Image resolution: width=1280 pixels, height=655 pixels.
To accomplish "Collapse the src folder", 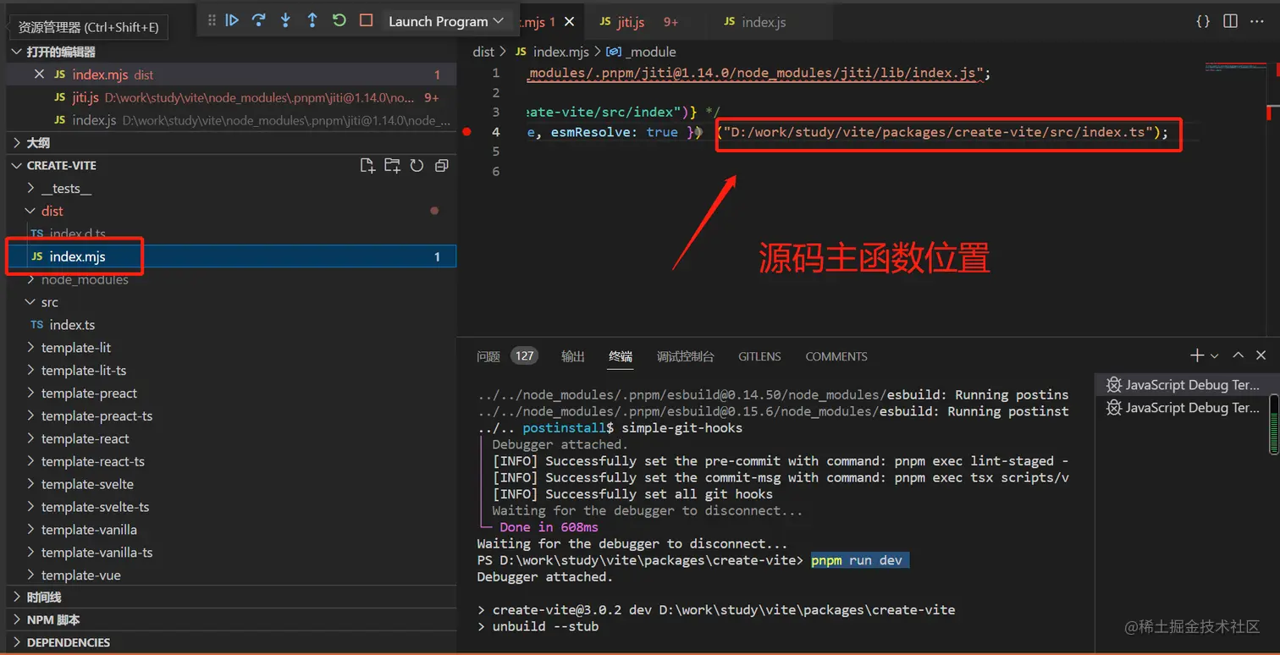I will [232, 302].
